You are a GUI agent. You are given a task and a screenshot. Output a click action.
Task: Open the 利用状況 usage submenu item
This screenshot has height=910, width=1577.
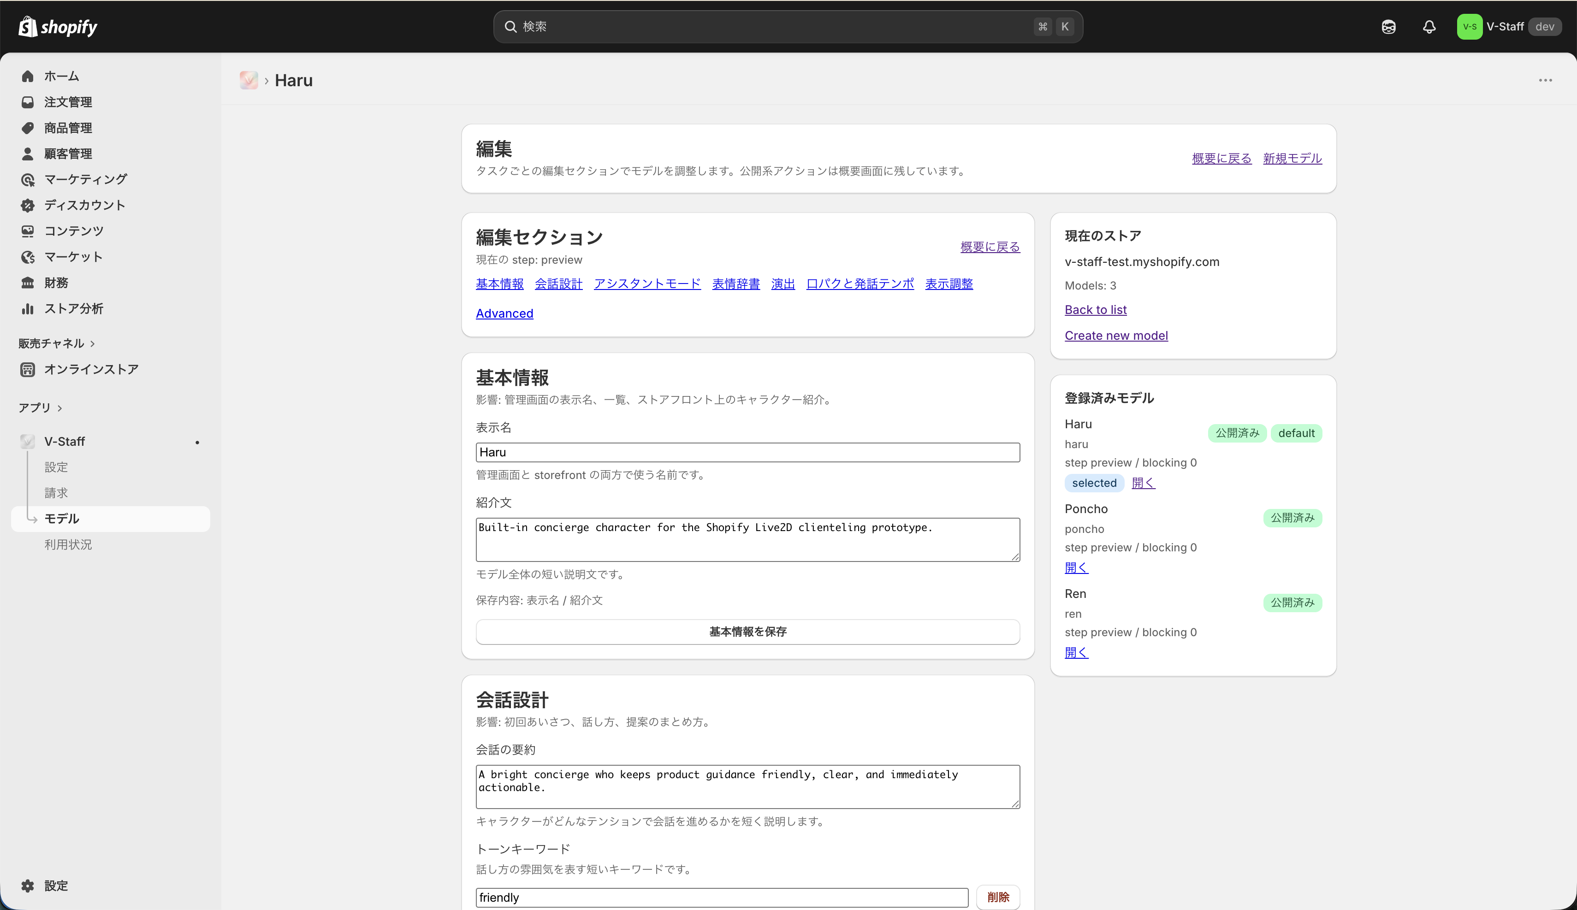tap(68, 545)
